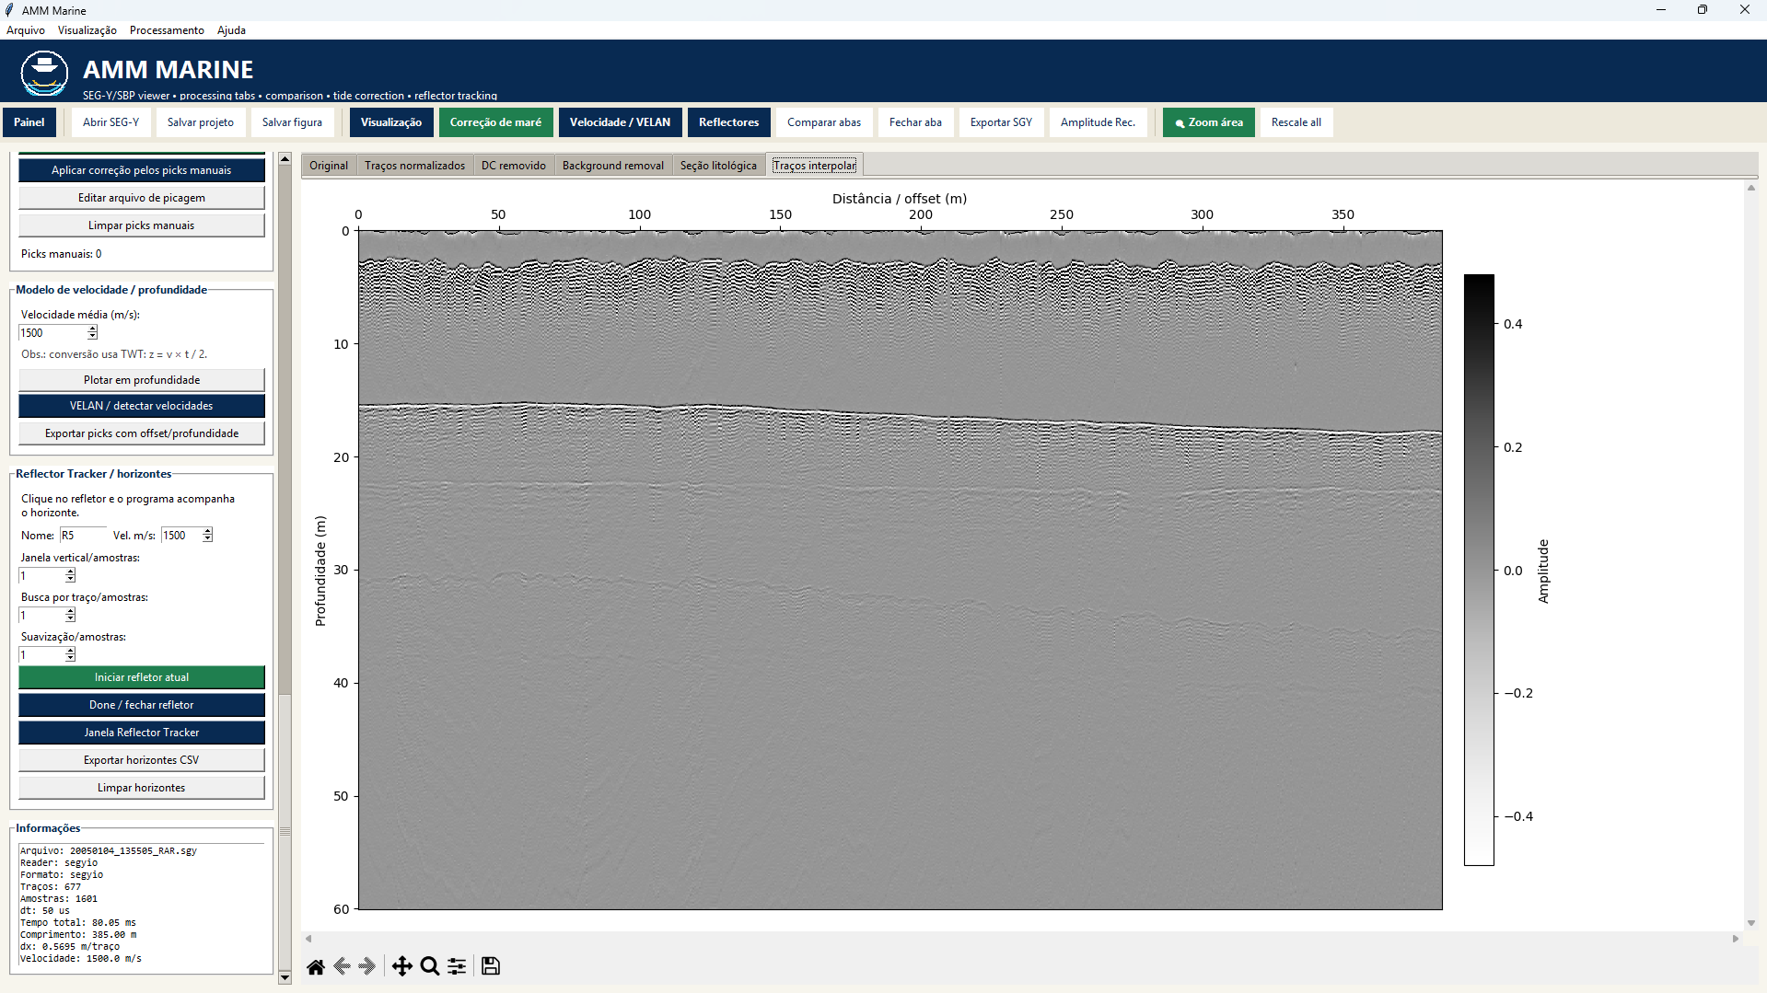This screenshot has height=993, width=1767.
Task: Click Done / fechar refletor button
Action: coord(142,705)
